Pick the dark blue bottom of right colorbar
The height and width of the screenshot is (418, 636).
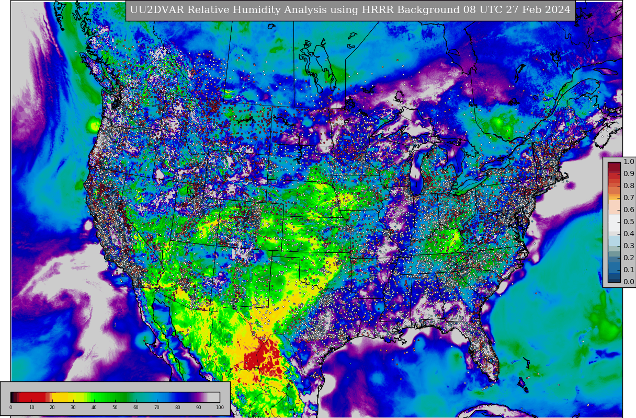point(614,277)
